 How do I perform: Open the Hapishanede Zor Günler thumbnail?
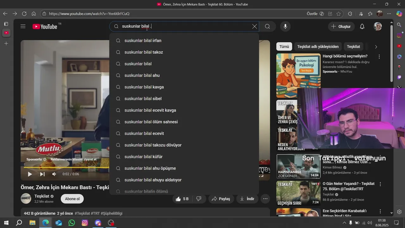click(x=298, y=166)
